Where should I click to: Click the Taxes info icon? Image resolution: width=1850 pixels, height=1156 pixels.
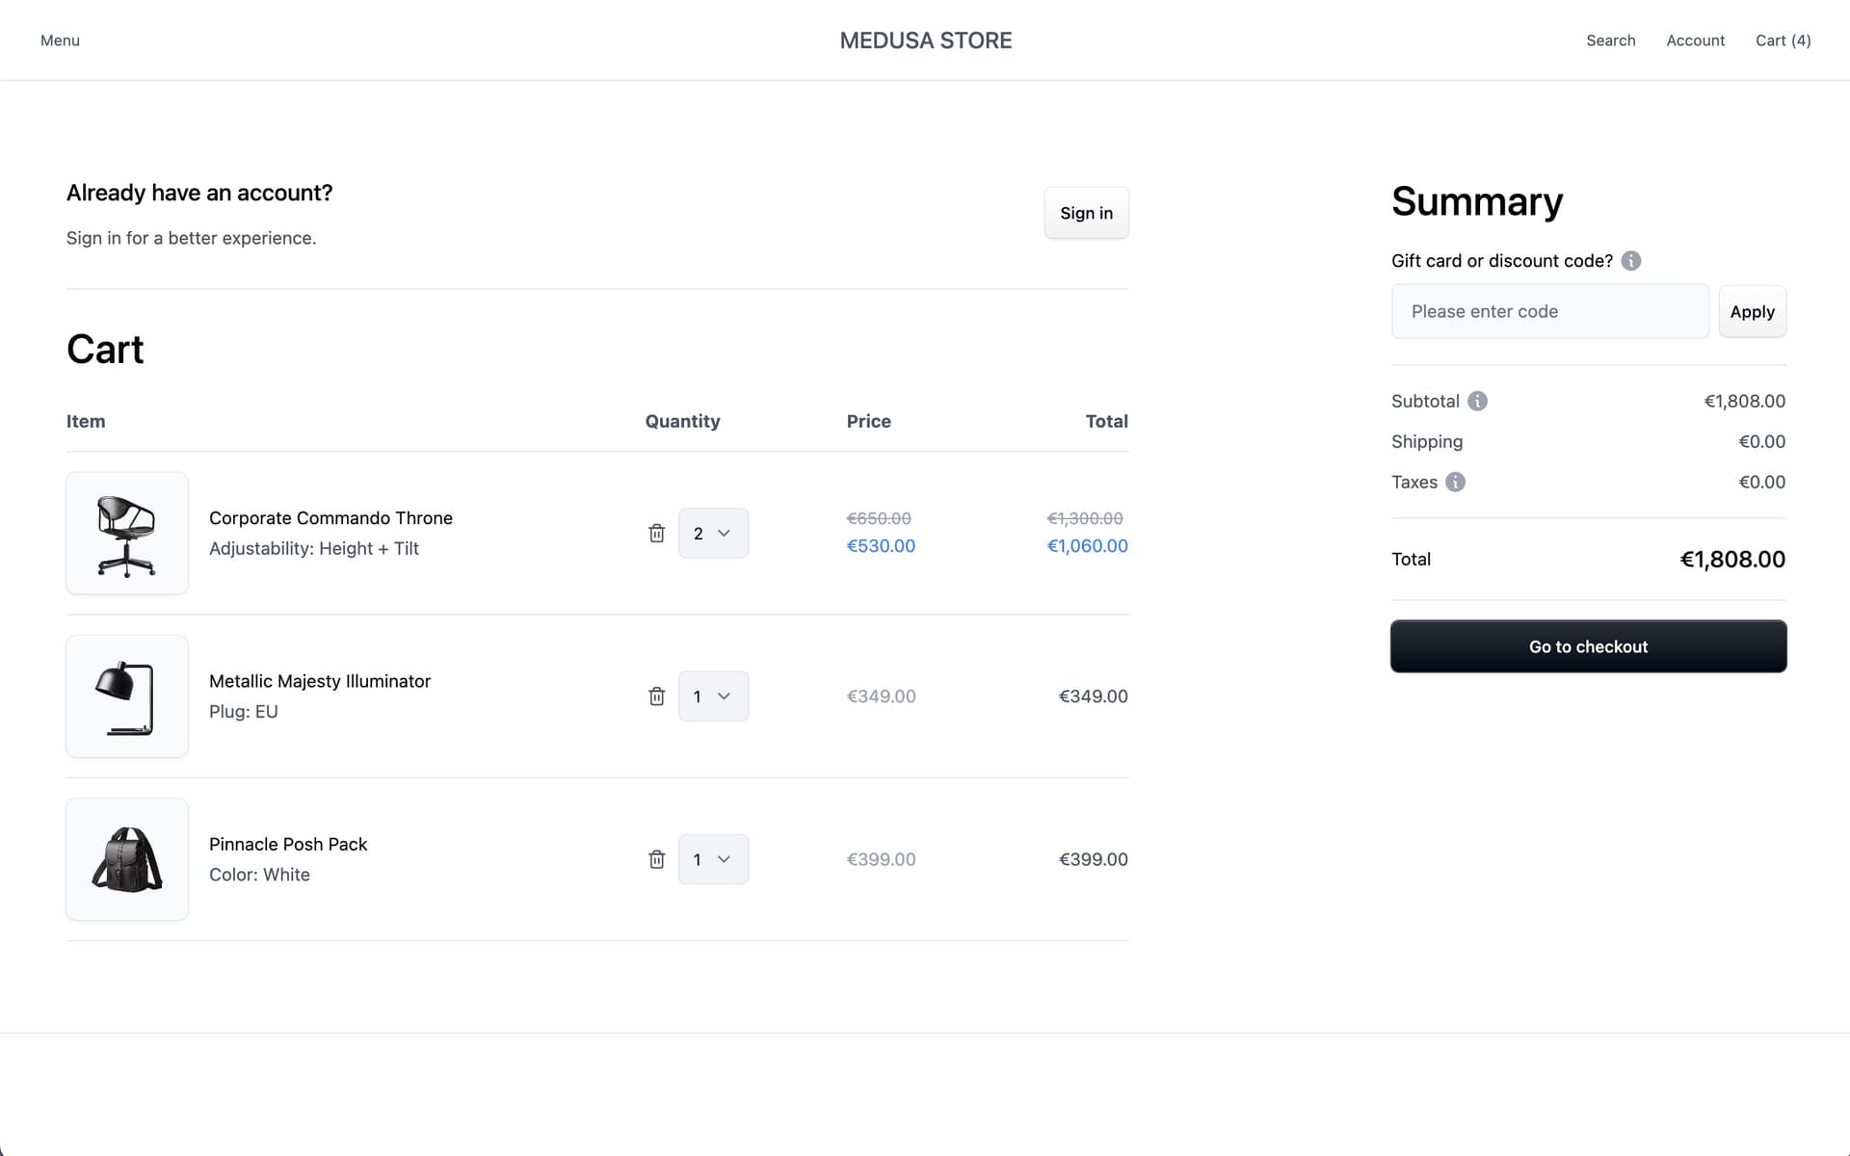pos(1455,482)
